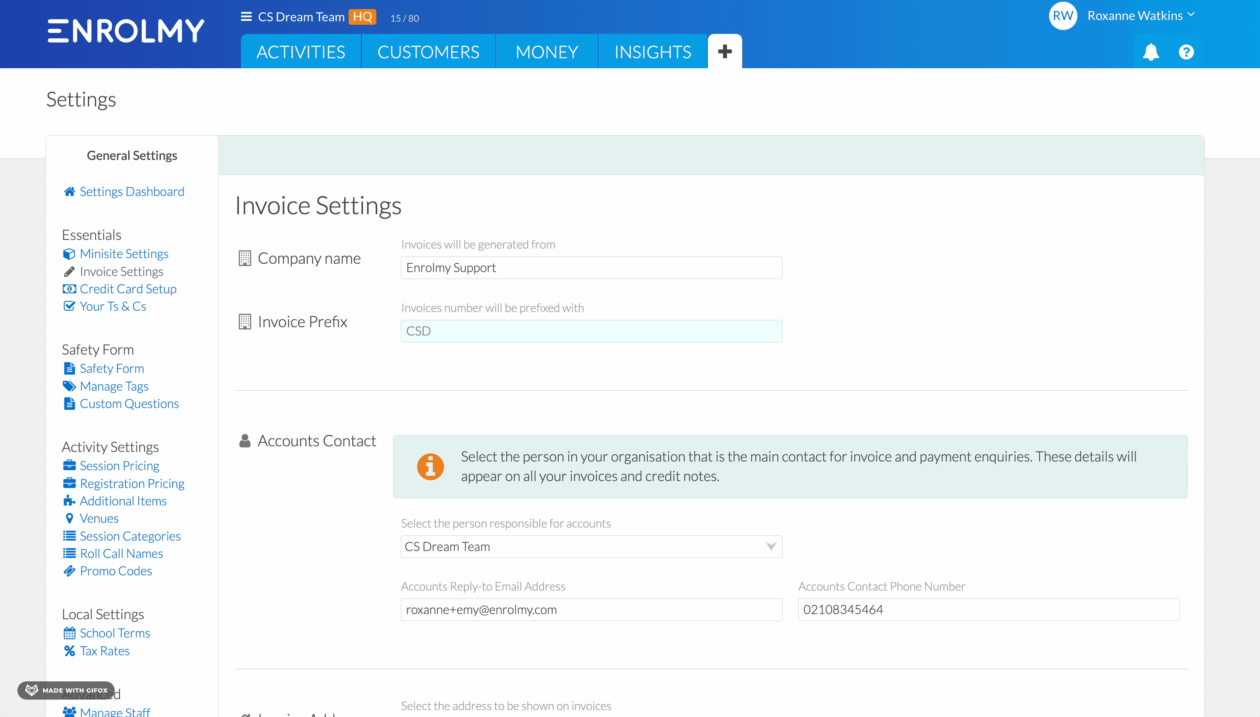Screen dimensions: 1260x717
Task: Click the home icon beside Settings Dashboard
Action: [x=70, y=192]
